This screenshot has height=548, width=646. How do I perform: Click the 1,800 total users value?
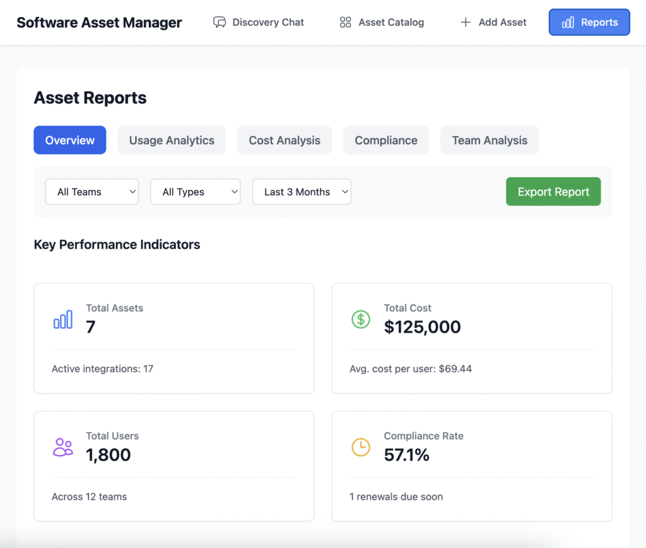(x=109, y=455)
